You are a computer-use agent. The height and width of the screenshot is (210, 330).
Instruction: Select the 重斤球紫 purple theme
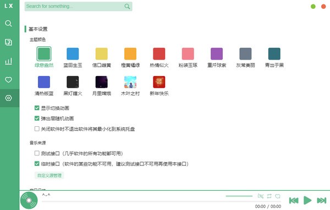click(x=217, y=54)
